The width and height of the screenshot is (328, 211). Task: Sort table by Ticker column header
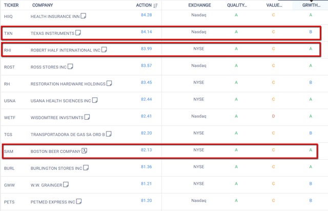coord(11,5)
